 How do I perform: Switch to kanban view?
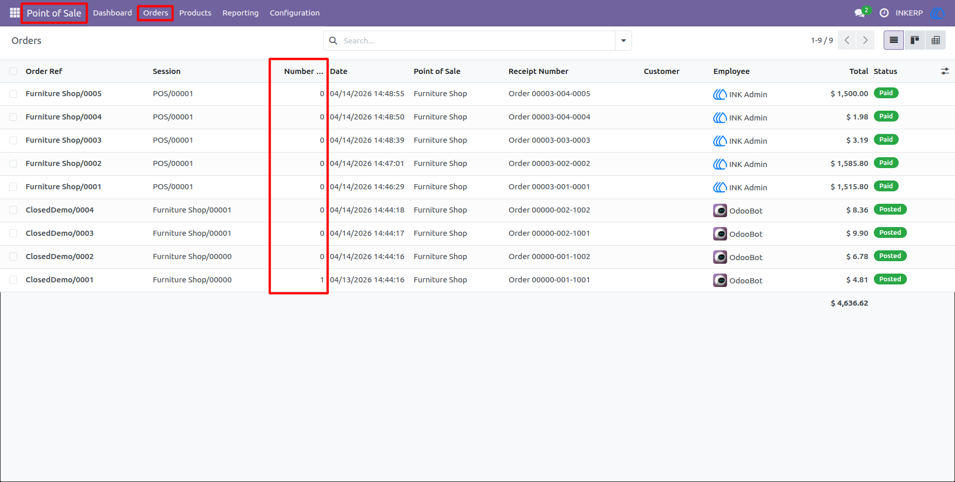coord(915,40)
